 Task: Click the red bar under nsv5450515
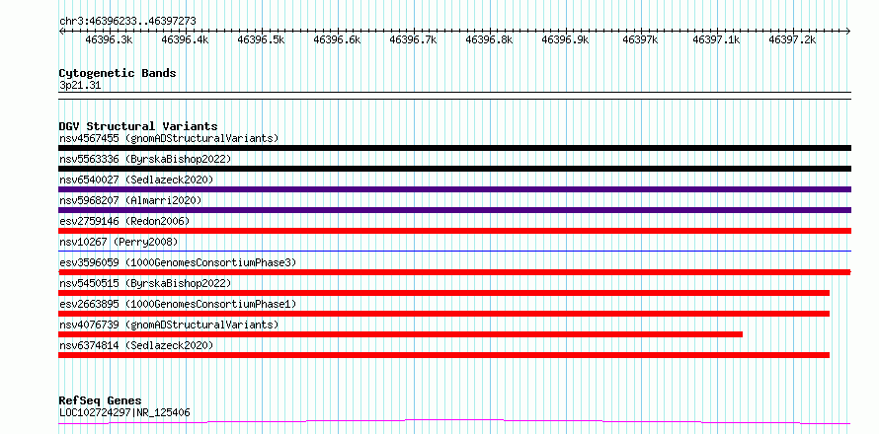(x=444, y=293)
